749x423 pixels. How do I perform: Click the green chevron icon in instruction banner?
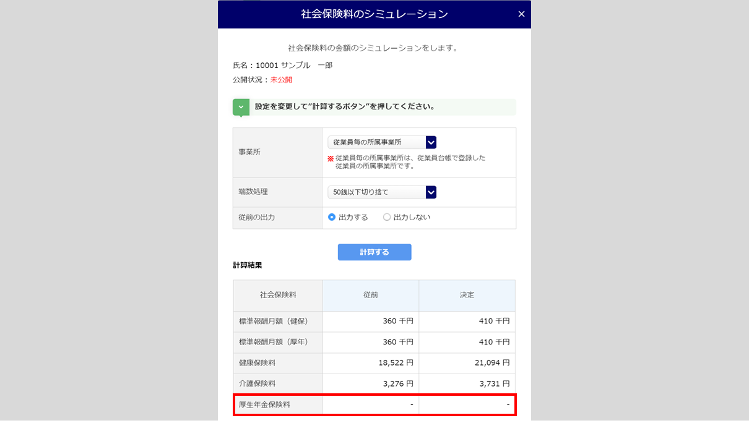click(x=241, y=107)
